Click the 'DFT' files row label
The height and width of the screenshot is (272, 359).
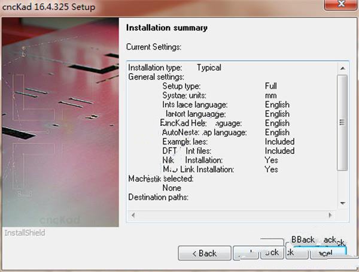point(187,151)
